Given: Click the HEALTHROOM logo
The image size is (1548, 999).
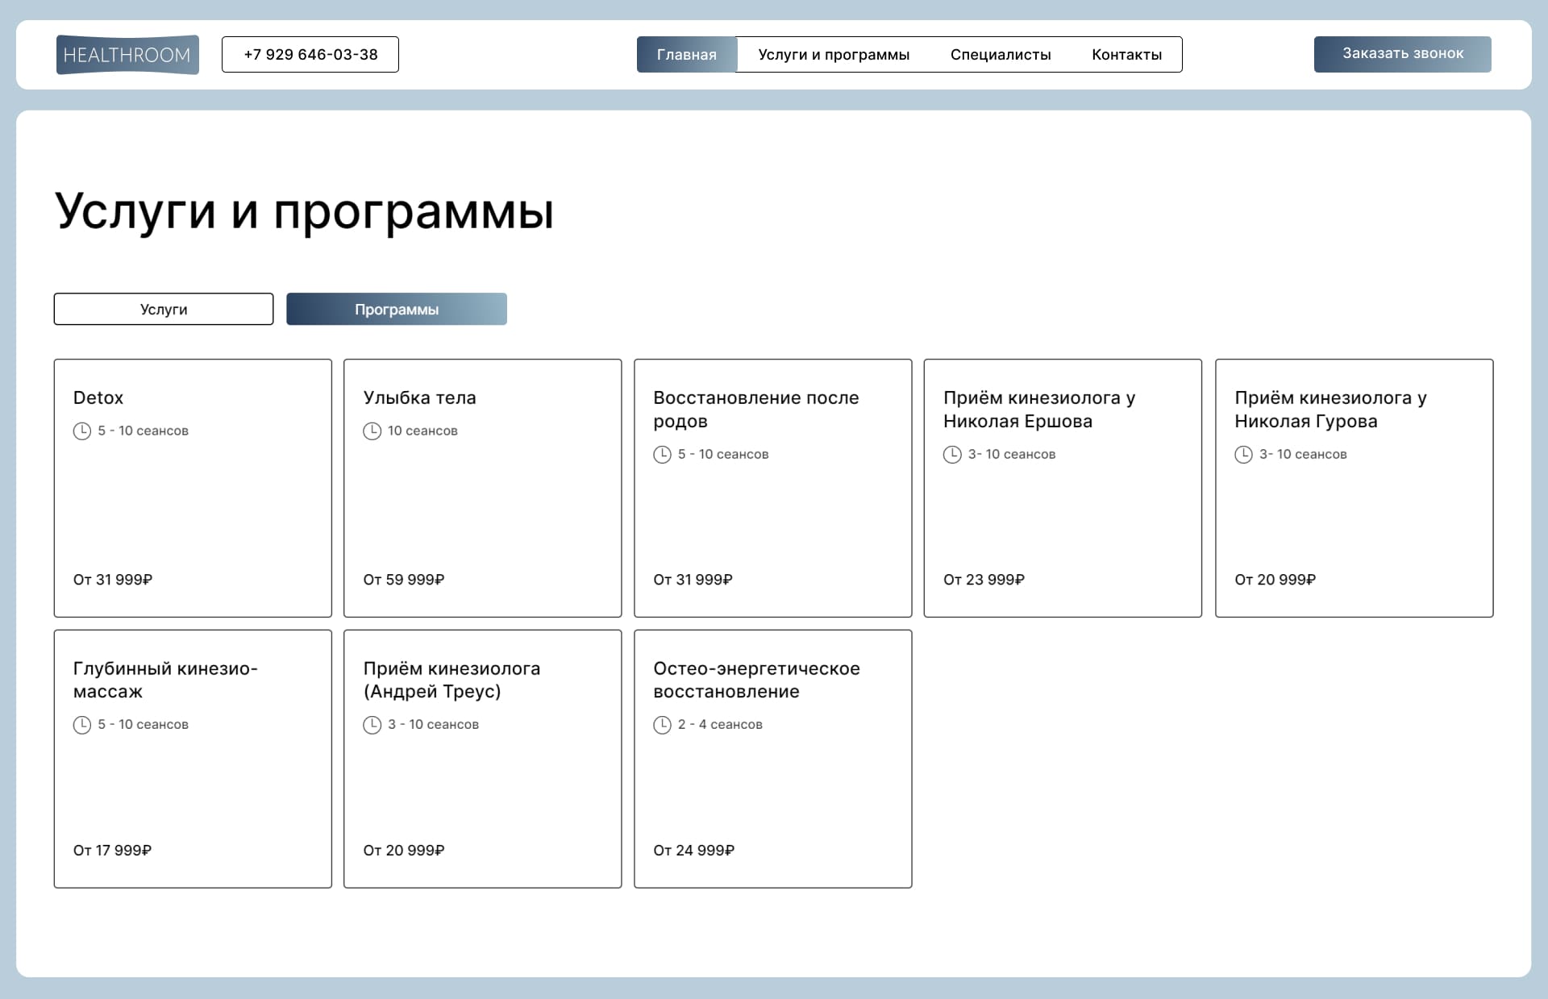Looking at the screenshot, I should point(127,55).
